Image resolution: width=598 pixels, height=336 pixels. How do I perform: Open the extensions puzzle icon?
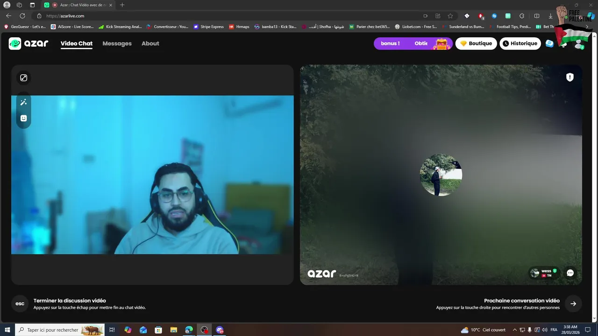[x=522, y=16]
